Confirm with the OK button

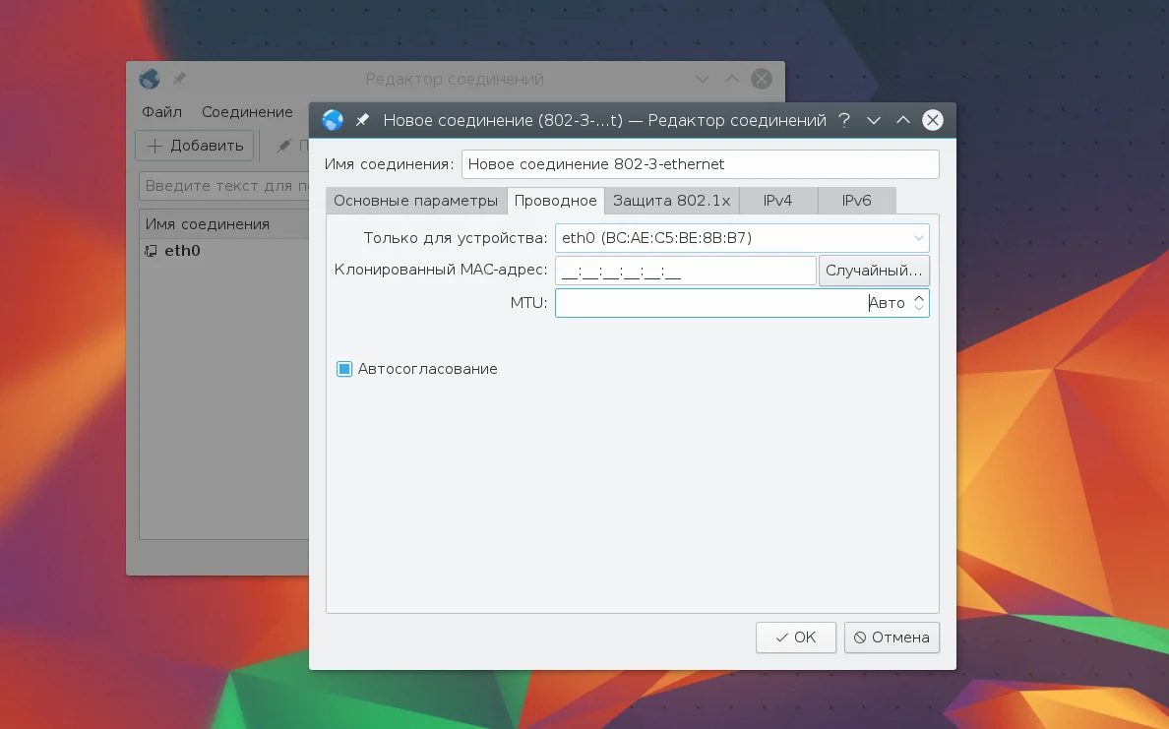795,638
